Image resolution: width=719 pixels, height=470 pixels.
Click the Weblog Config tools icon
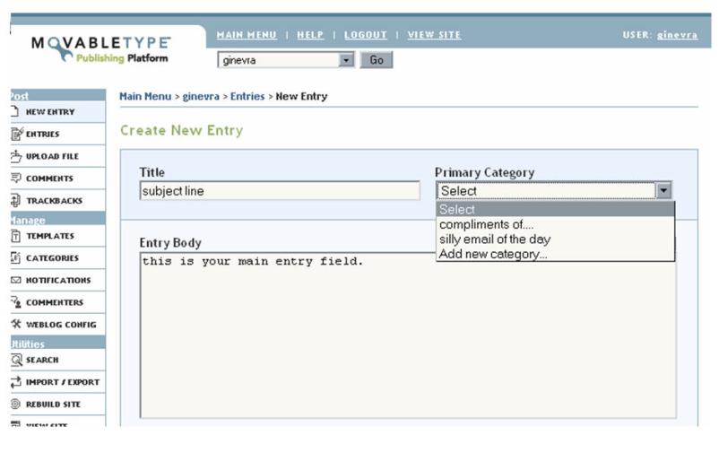point(16,324)
